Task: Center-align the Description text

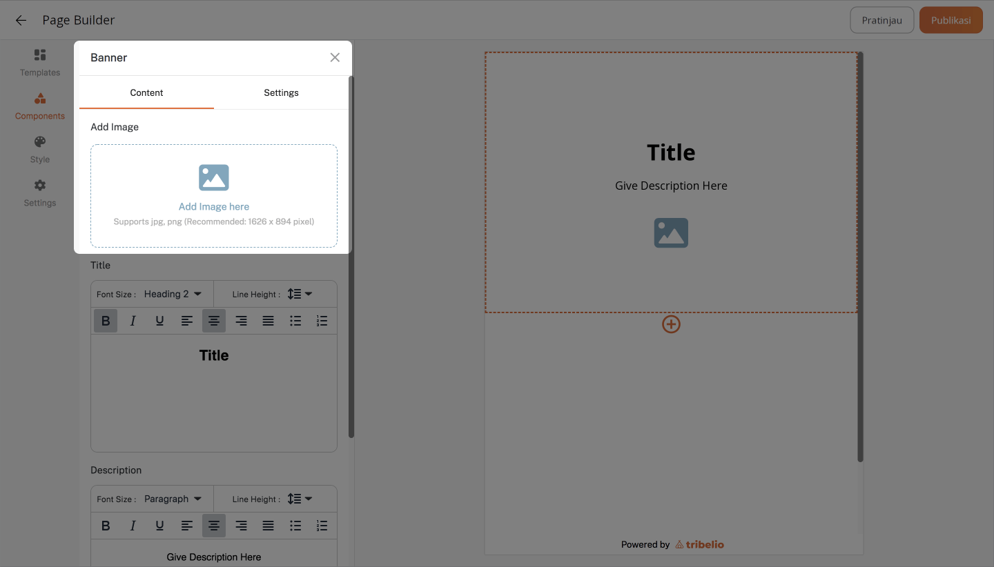Action: [x=214, y=526]
